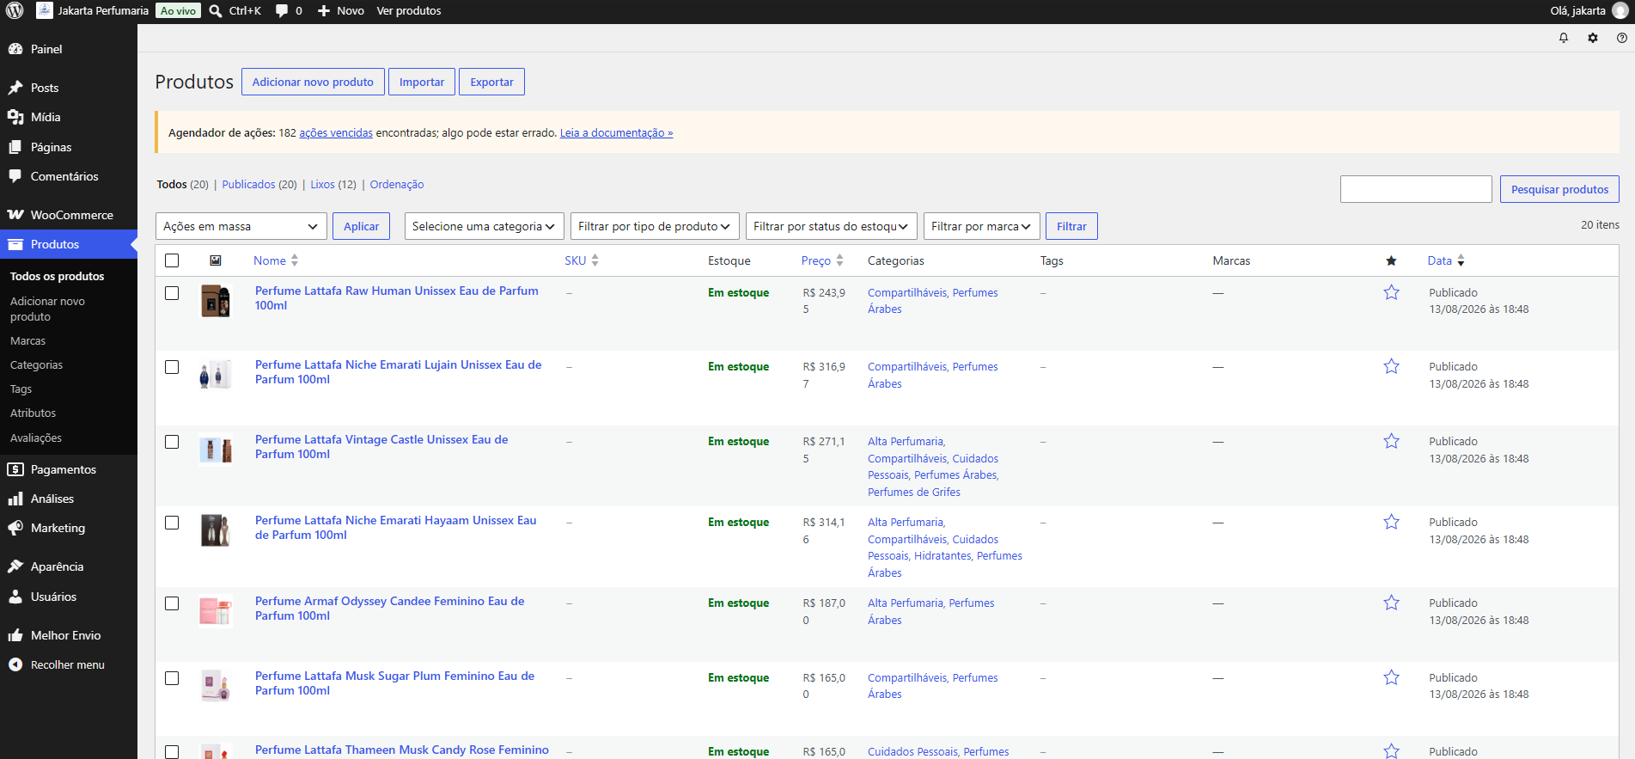The height and width of the screenshot is (759, 1635).
Task: Toggle featured star for Musk Sugar Plum
Action: [1392, 677]
